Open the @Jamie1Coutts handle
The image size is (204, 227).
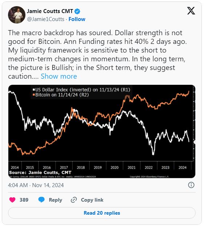point(45,19)
